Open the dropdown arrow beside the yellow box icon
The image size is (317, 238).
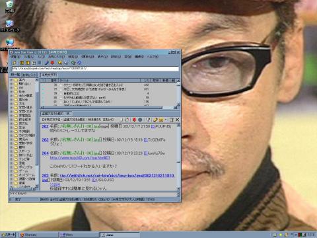[x=166, y=120]
